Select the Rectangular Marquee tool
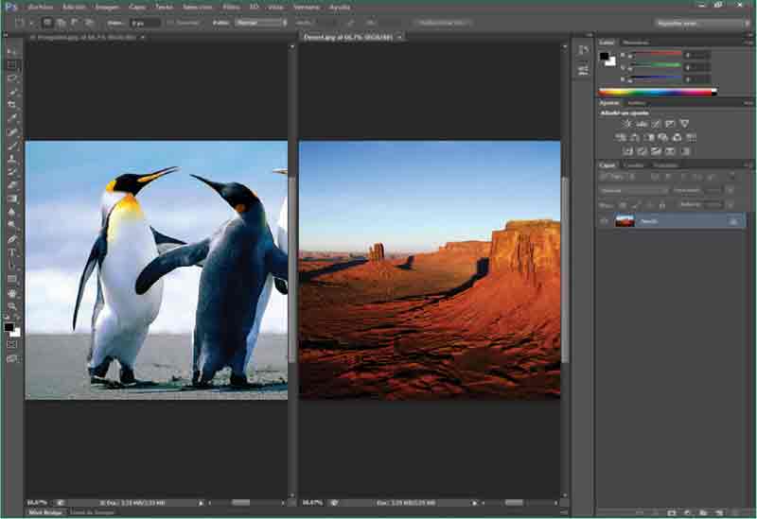 [x=12, y=65]
